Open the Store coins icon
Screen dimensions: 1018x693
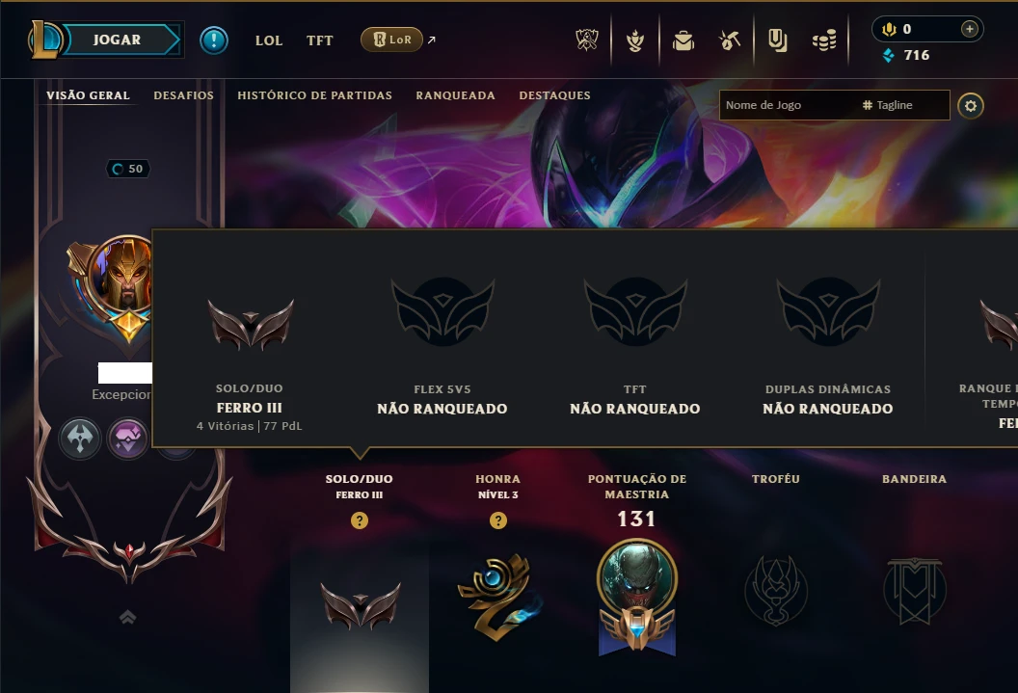pyautogui.click(x=824, y=40)
